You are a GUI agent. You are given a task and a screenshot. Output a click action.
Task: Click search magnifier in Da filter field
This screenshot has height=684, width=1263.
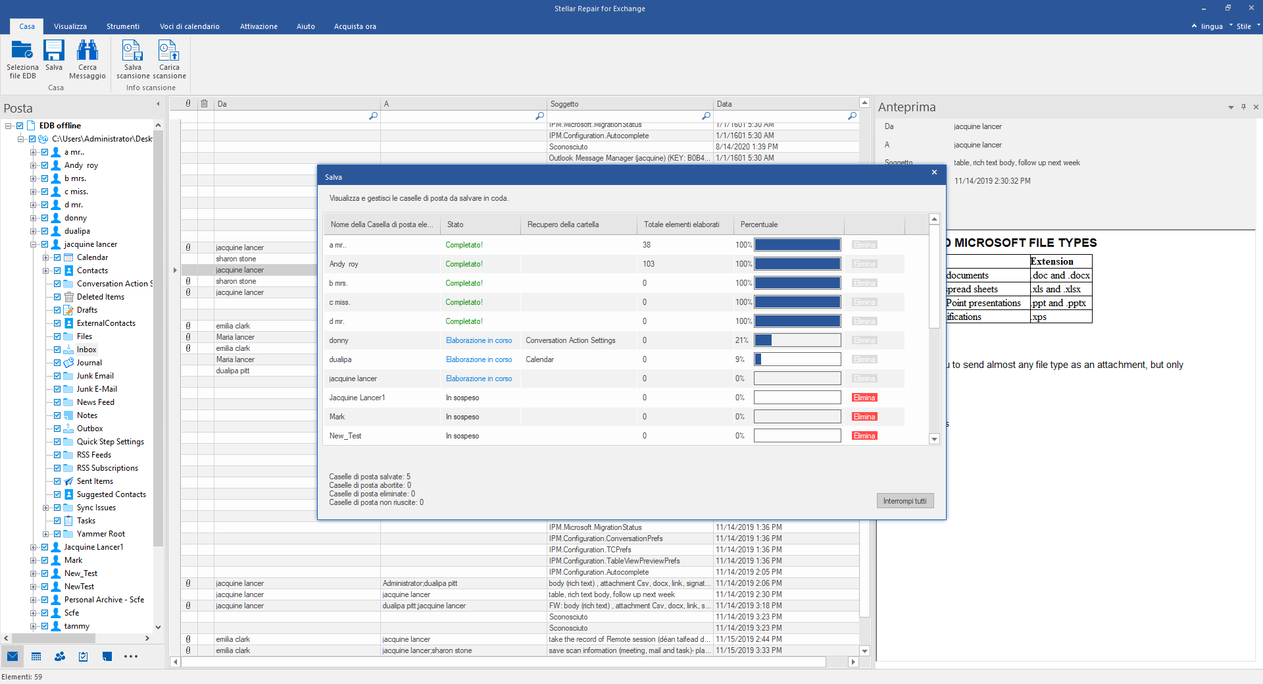tap(373, 116)
